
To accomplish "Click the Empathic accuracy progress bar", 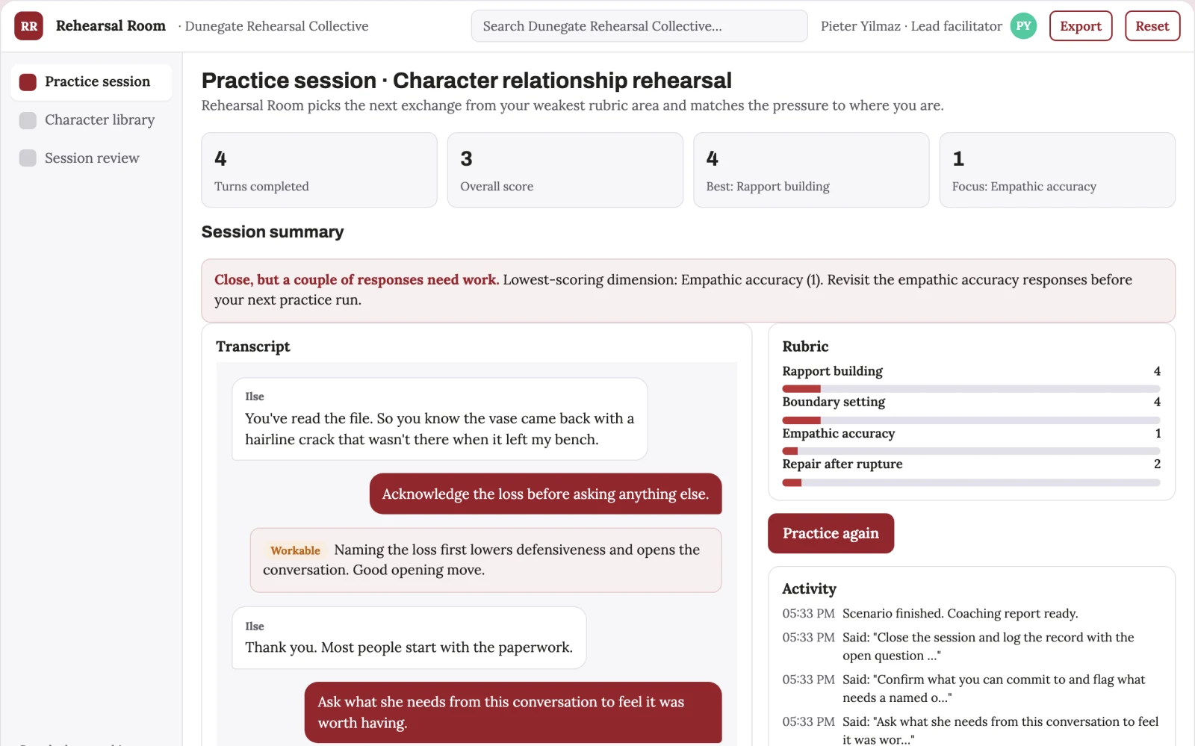I will pos(971,451).
